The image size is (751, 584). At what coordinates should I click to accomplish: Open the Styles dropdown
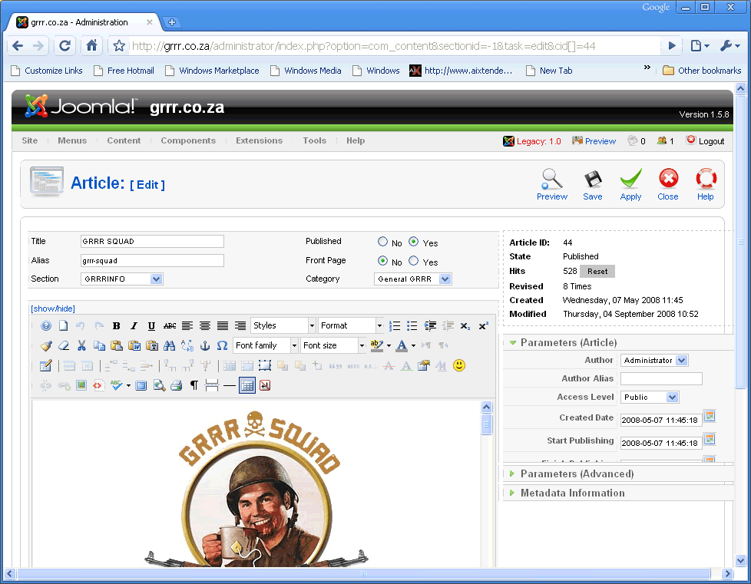[x=283, y=325]
